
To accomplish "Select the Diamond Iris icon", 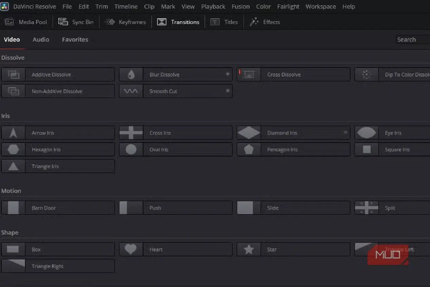I will [x=249, y=133].
